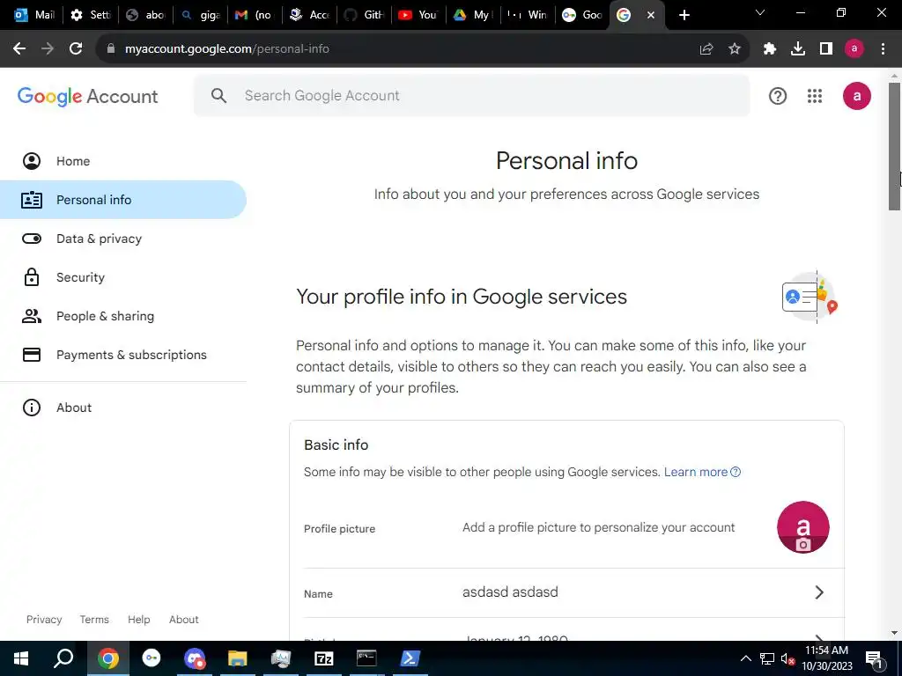Open the Privacy footer link
Screen dimensions: 902x676
pyautogui.click(x=44, y=620)
